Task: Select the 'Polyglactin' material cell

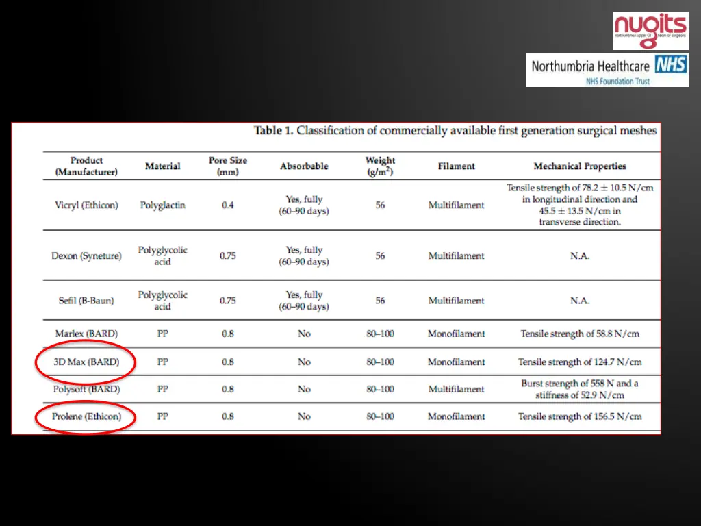Action: (163, 205)
